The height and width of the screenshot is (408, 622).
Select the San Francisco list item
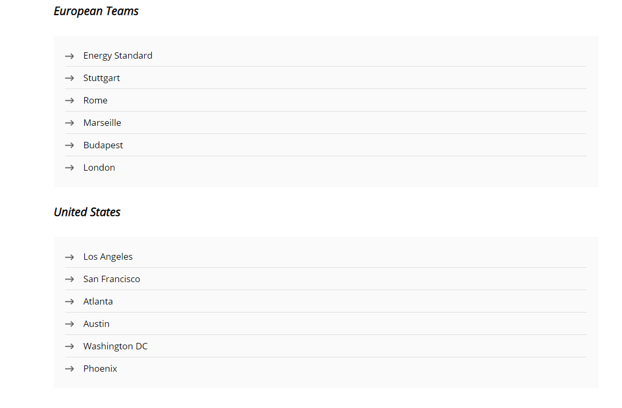(x=112, y=279)
